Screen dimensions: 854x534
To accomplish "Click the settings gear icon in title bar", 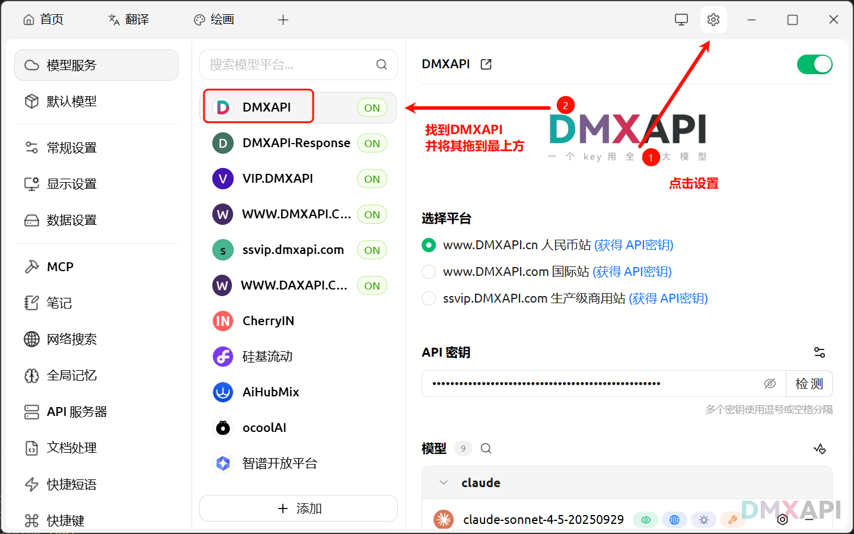I will tap(713, 20).
